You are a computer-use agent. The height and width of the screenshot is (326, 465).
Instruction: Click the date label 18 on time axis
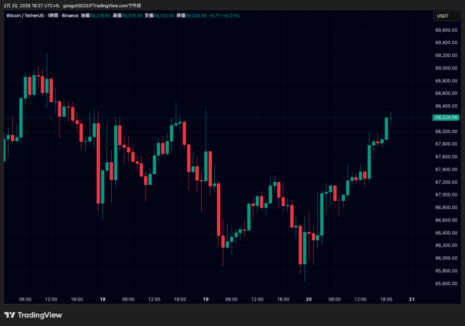tap(103, 299)
